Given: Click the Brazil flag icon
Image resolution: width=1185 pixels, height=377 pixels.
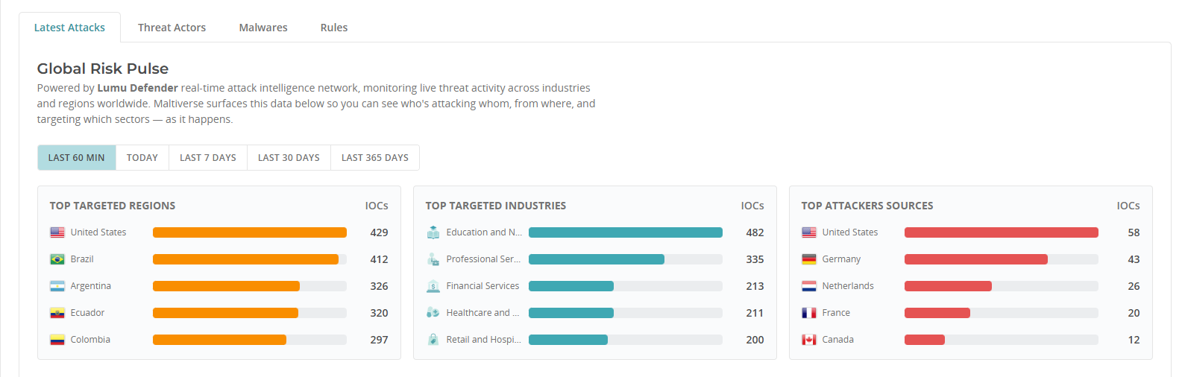Looking at the screenshot, I should coord(57,259).
